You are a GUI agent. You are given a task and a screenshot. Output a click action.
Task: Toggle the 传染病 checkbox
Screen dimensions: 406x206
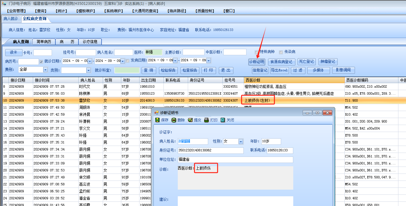(281, 52)
